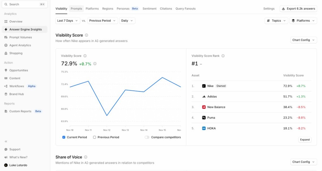Click the Nov 12 low point on chart

coord(107,116)
